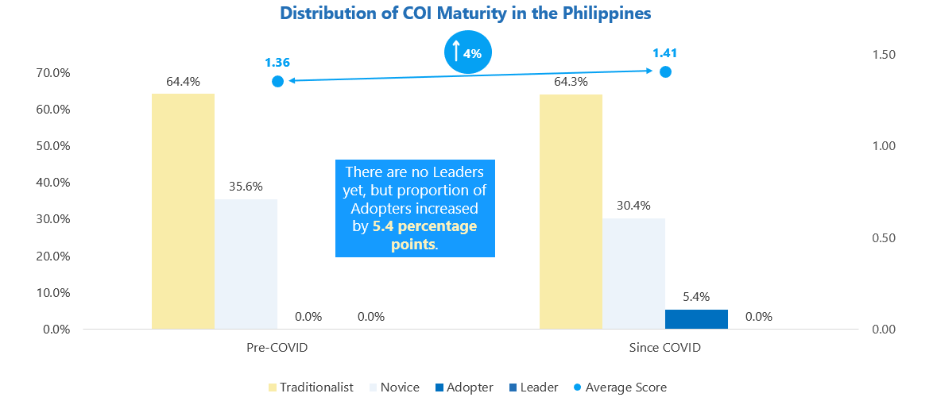Click the Since COVID axis label
Image resolution: width=933 pixels, height=401 pixels.
[664, 348]
